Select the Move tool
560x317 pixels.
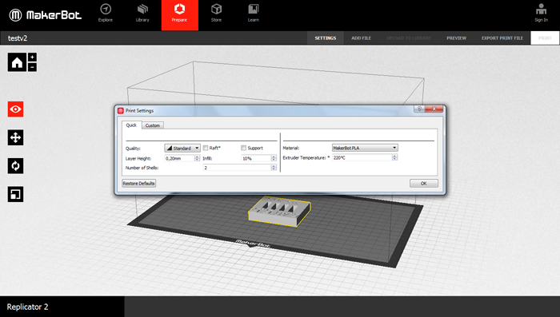point(15,137)
